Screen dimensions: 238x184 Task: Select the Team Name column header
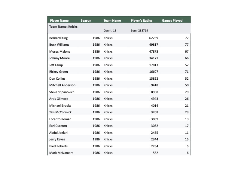112,20
